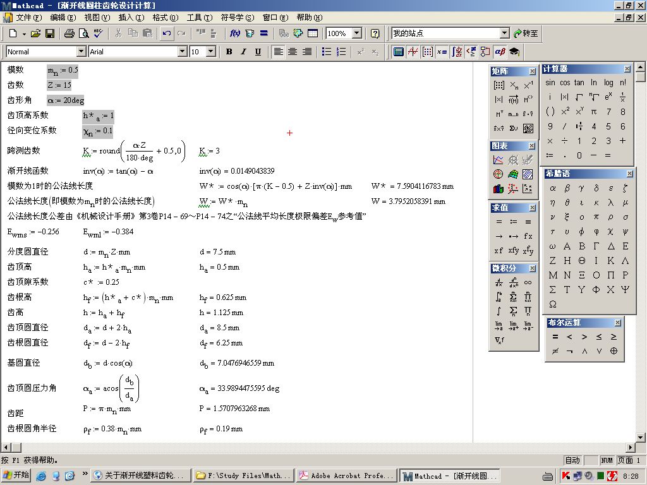This screenshot has width=647, height=485.
Task: Insert not-equal operator in Boolean palette
Action: (x=555, y=351)
